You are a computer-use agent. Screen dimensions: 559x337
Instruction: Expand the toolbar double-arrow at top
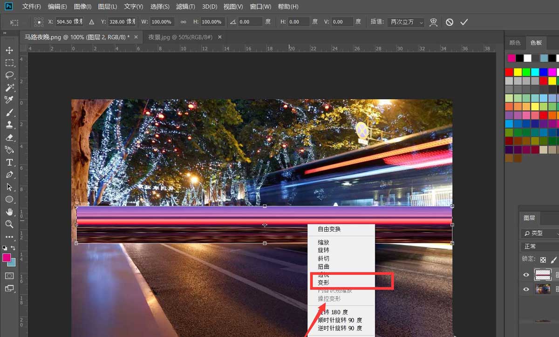coord(5,34)
